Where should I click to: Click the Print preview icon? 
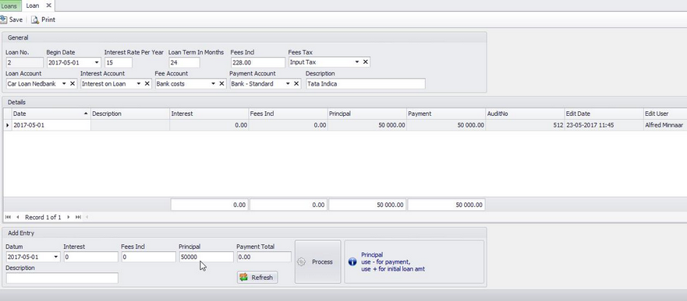(x=34, y=19)
